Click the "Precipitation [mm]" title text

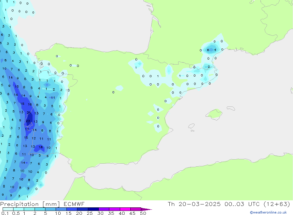[30, 204]
